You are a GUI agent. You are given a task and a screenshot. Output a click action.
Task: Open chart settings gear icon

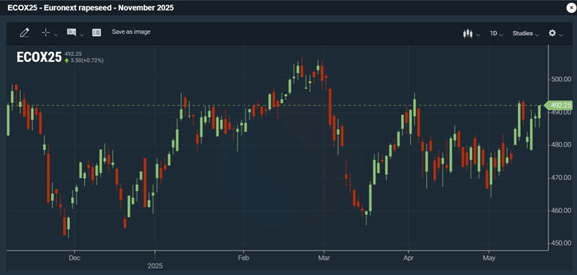[x=552, y=33]
